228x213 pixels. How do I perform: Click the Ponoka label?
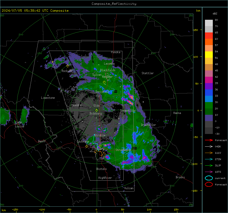[116, 52]
